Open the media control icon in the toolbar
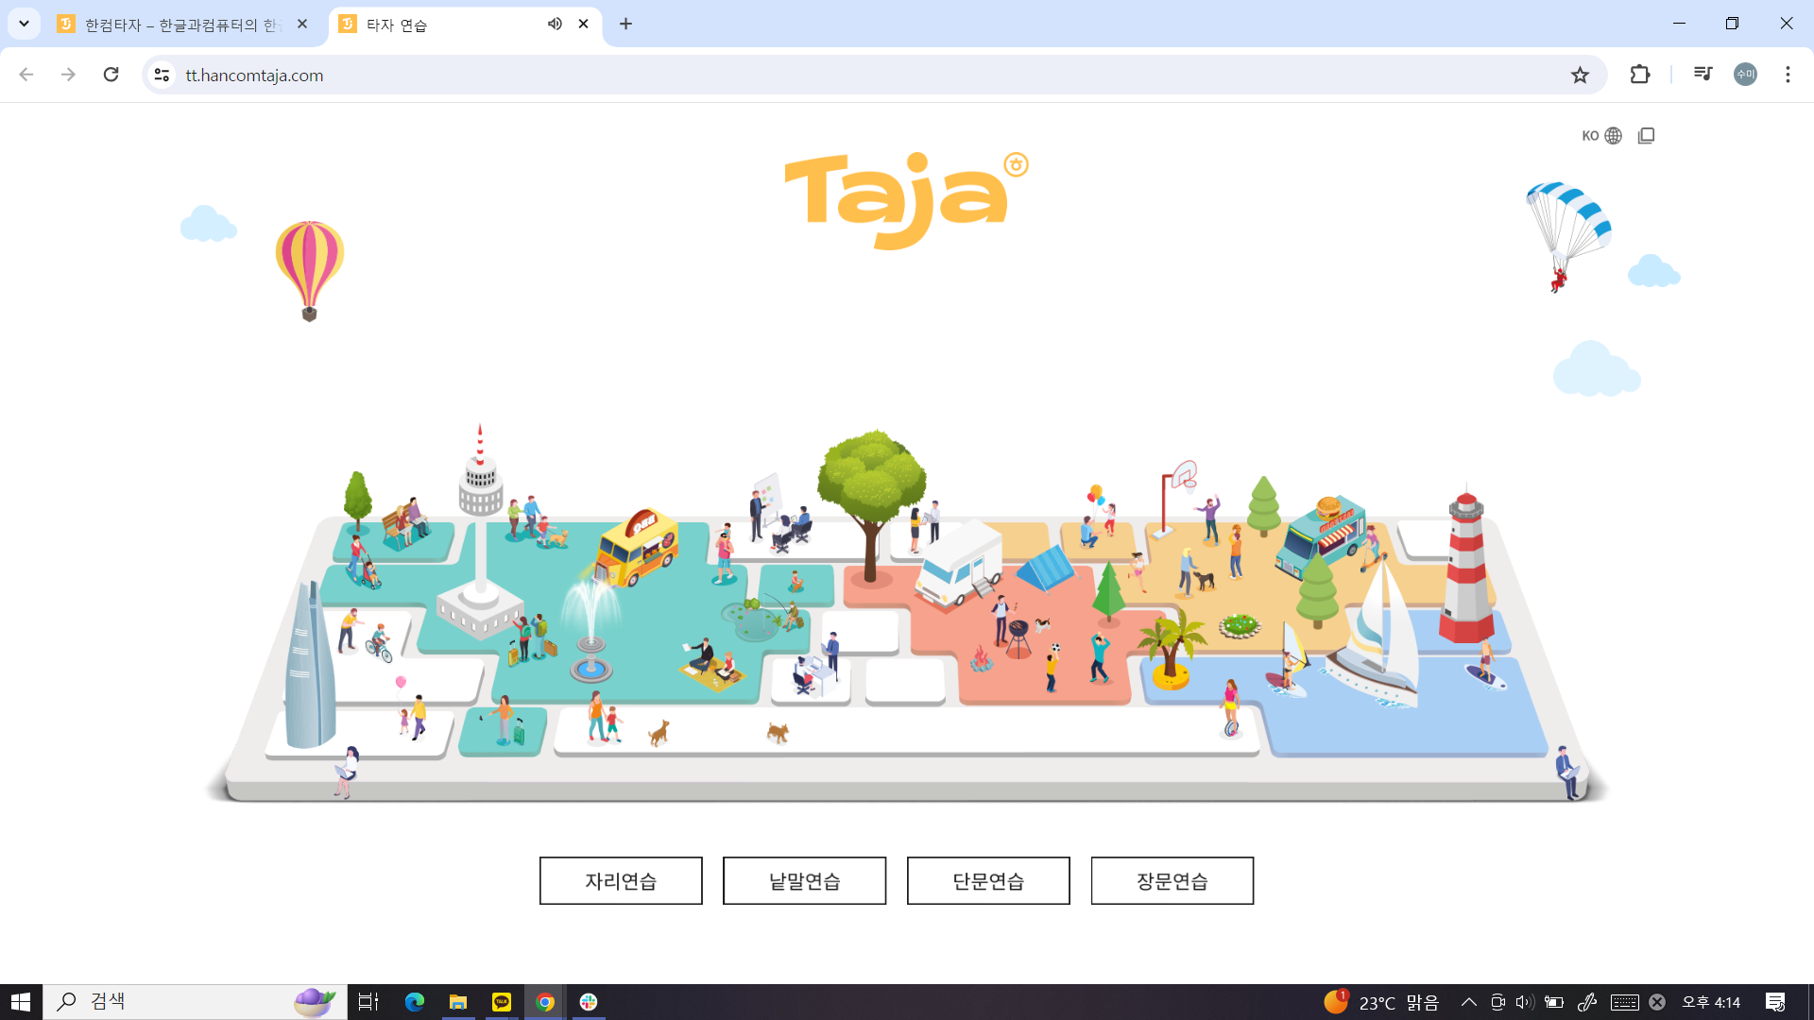 pos(1703,75)
